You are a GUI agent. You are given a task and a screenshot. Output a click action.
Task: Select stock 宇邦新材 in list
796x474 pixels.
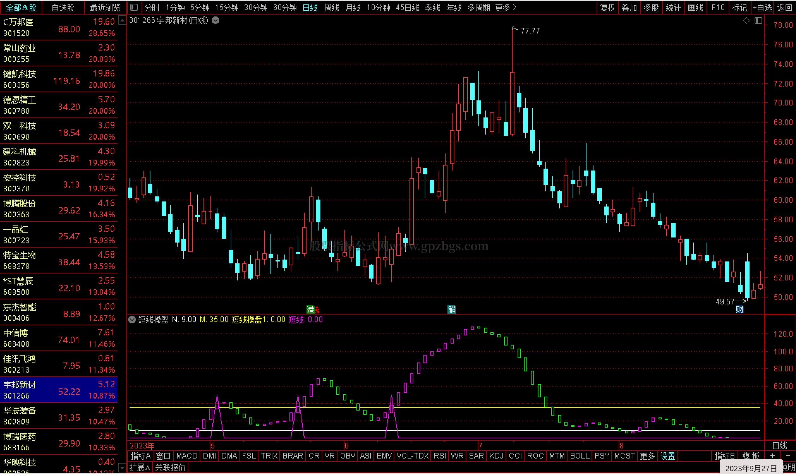(59, 390)
